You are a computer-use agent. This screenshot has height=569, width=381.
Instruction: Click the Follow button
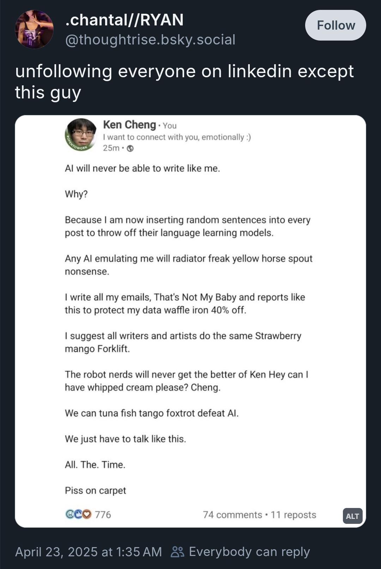click(335, 25)
